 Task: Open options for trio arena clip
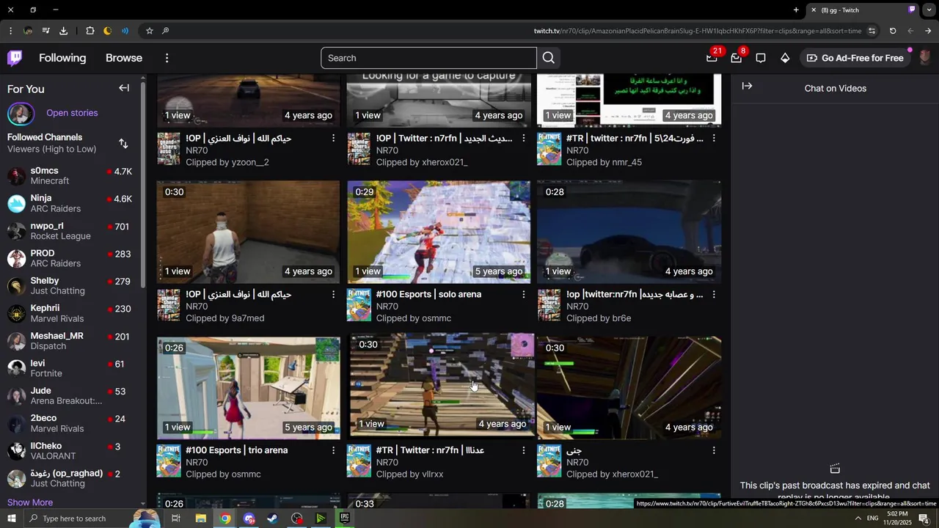[333, 450]
